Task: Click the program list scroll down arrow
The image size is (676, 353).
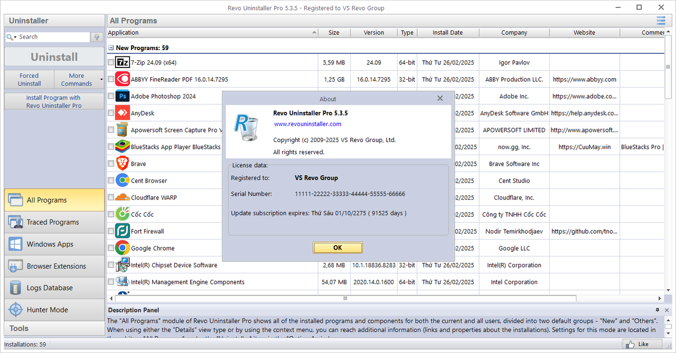Action: pyautogui.click(x=669, y=290)
